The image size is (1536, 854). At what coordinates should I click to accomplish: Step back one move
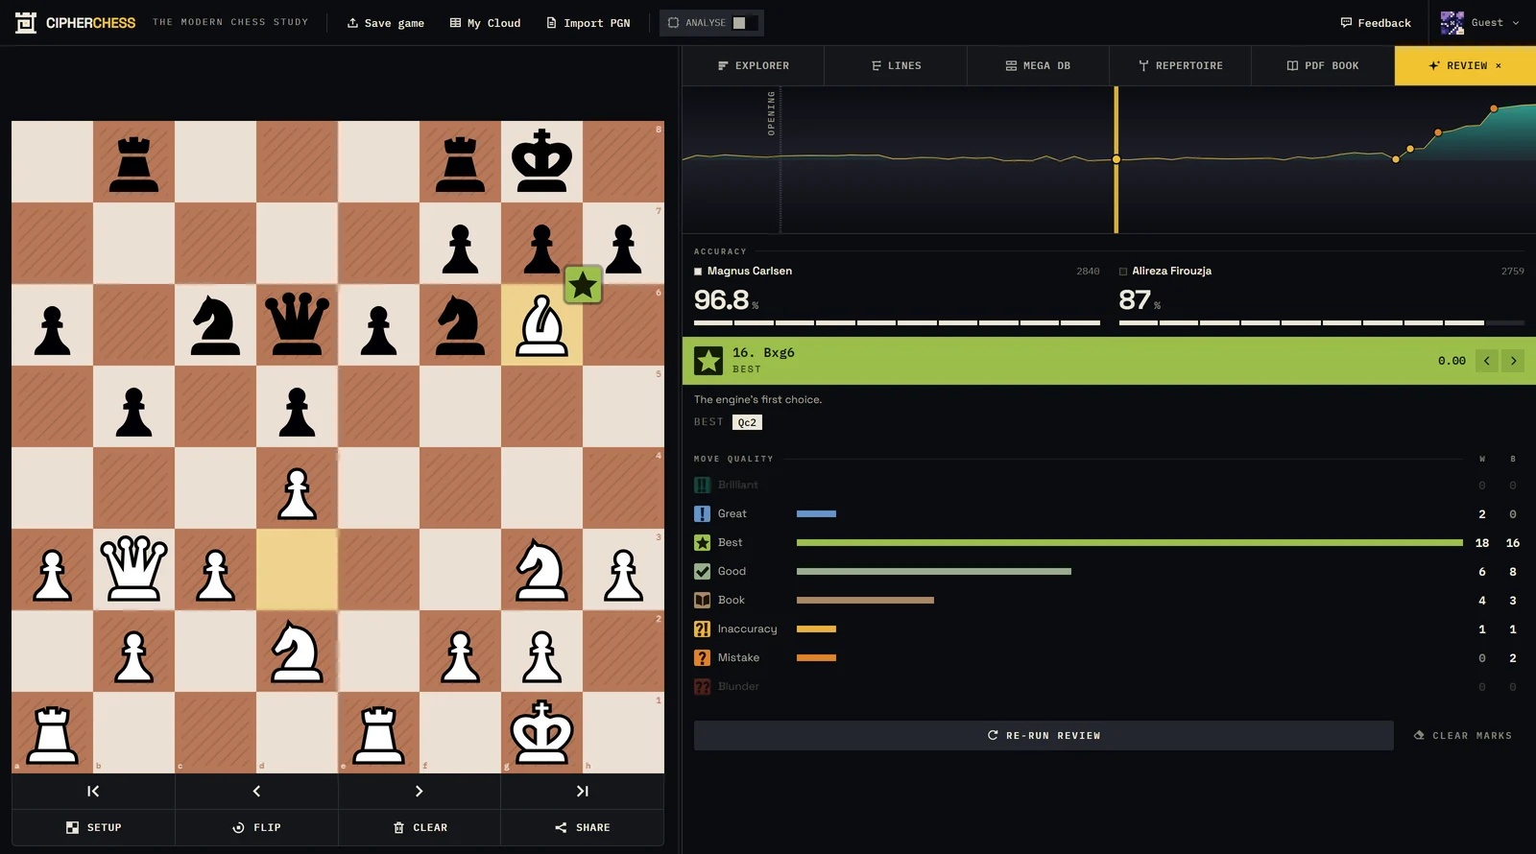tap(256, 792)
